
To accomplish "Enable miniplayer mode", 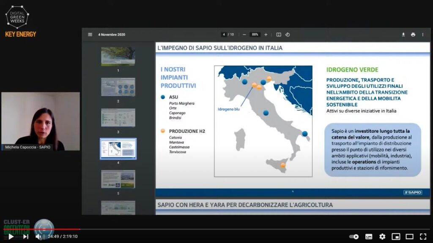I will coord(396,237).
